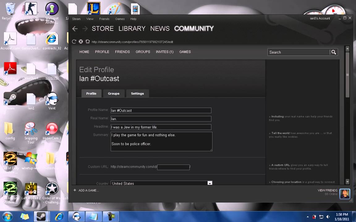Viewport: 356px width, 222px height.
Task: Launch HyperCam 3 from desktop
Action: 52,131
